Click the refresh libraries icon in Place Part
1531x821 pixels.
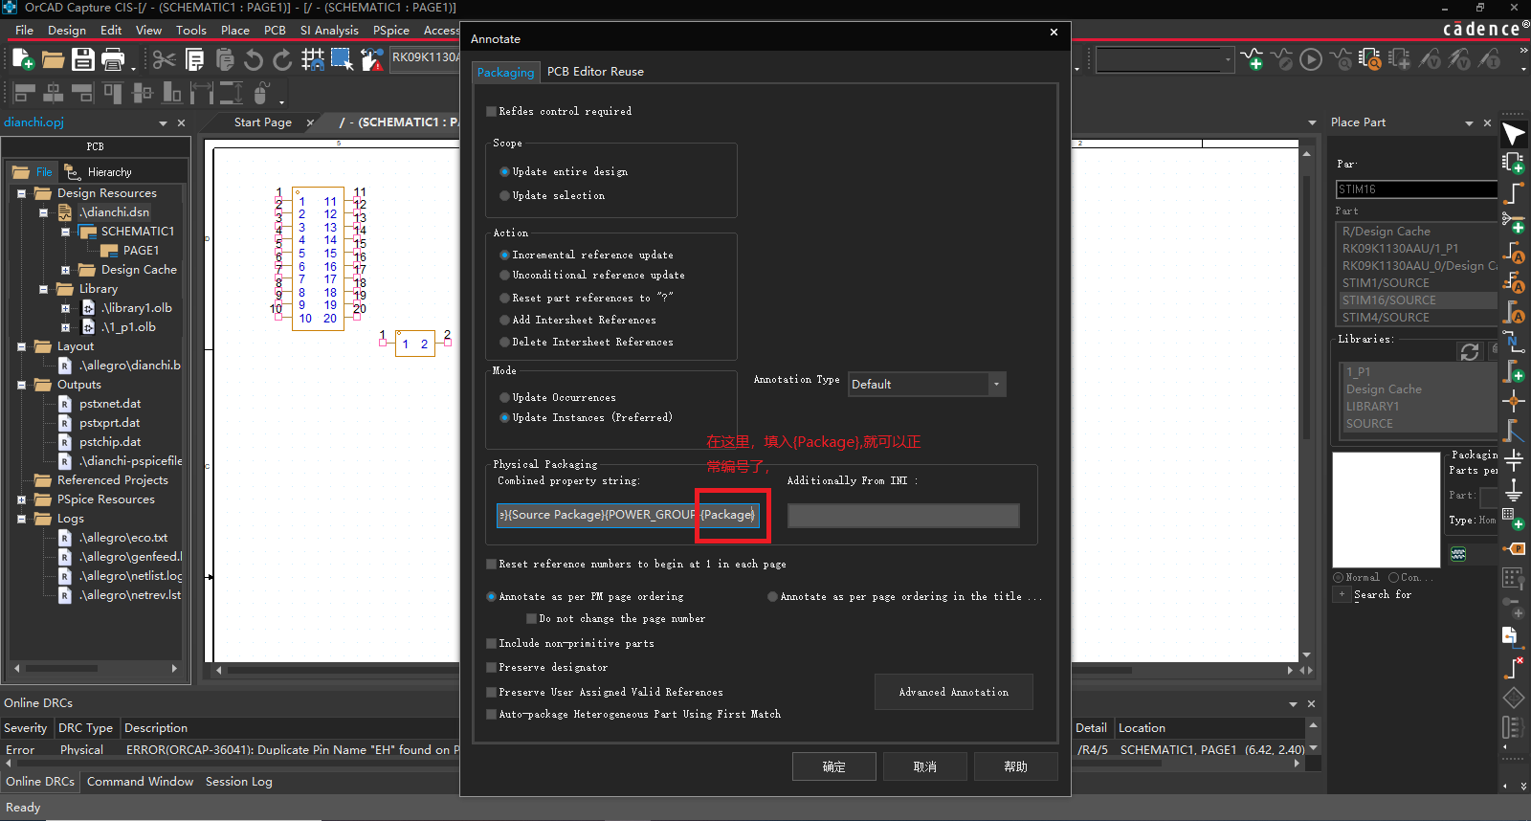1470,351
